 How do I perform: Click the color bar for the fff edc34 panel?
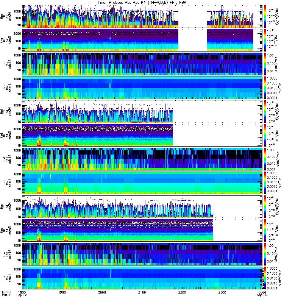tap(265, 207)
